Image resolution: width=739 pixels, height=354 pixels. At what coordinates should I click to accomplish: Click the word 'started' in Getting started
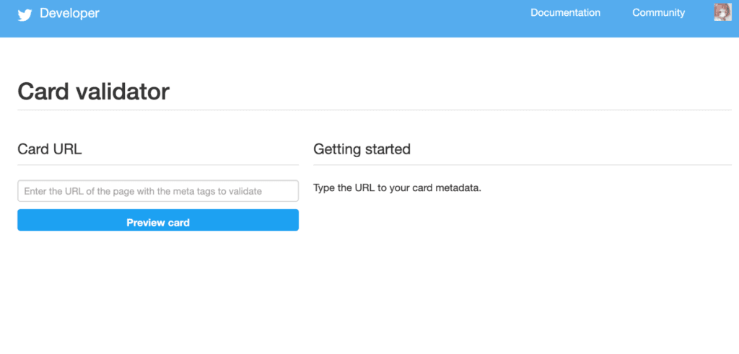click(x=388, y=149)
